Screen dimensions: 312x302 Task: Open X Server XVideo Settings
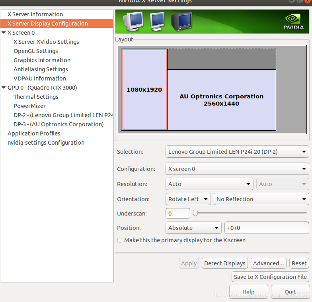[46, 42]
